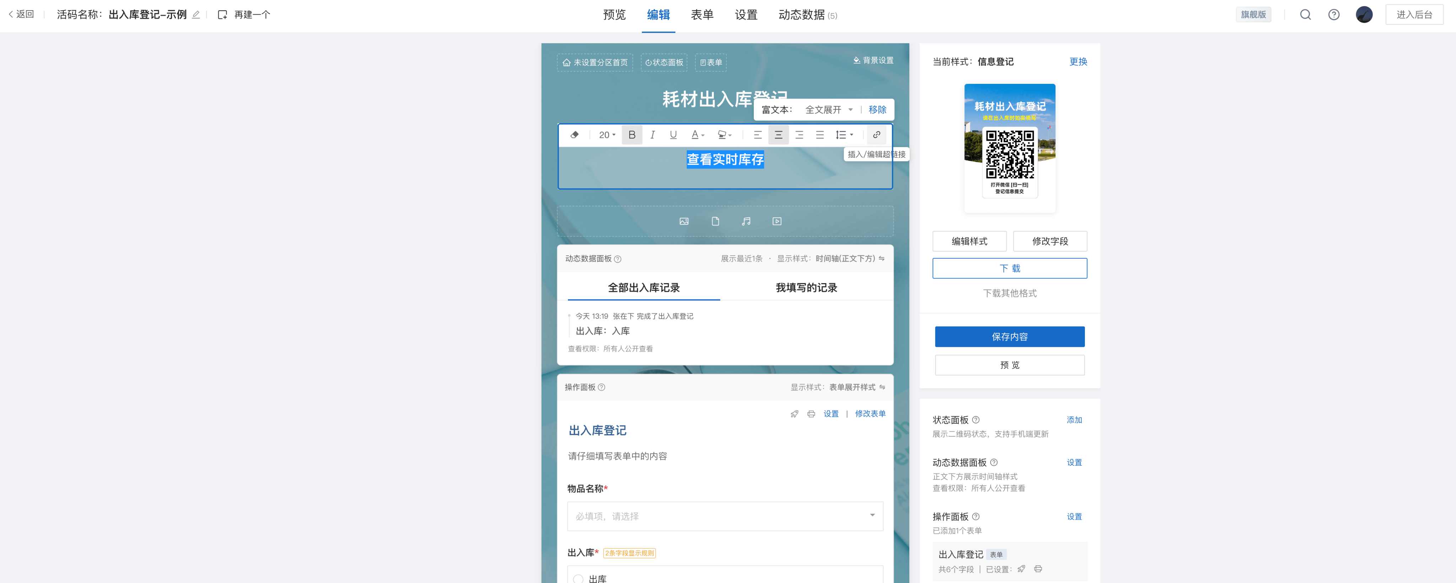The image size is (1456, 583).
Task: Open the 物品名称 selection dropdown
Action: 725,516
